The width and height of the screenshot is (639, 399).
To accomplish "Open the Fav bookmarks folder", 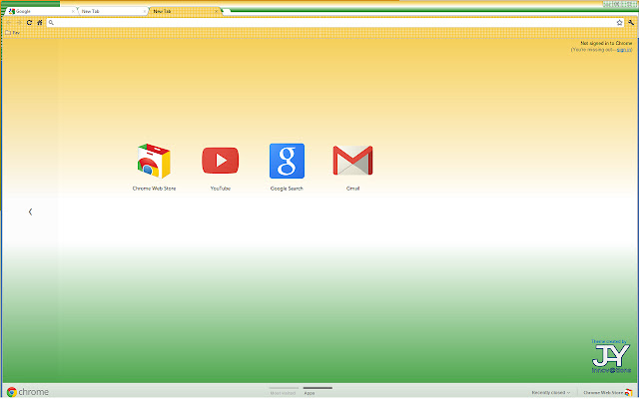I will (13, 33).
